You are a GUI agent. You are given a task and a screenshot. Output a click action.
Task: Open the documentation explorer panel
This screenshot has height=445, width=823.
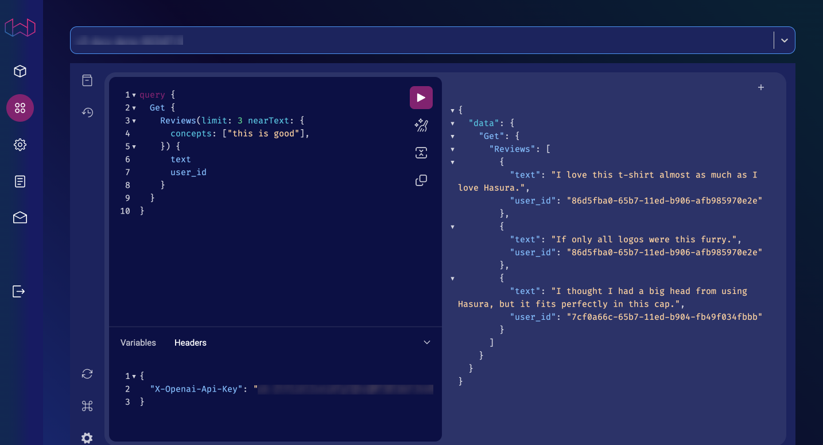(x=87, y=80)
